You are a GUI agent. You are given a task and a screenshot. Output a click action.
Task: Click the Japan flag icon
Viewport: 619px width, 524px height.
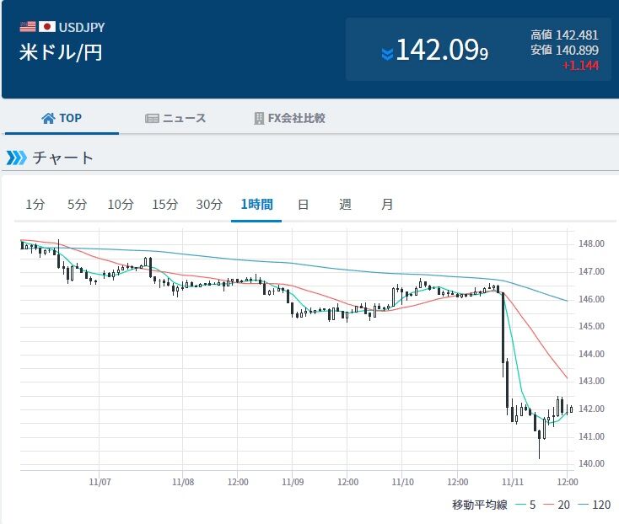[46, 27]
